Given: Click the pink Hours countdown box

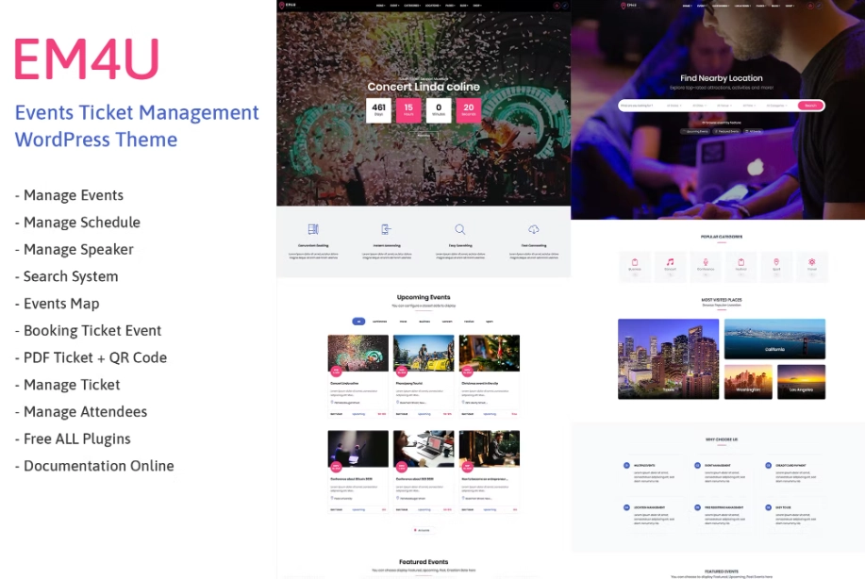Looking at the screenshot, I should pyautogui.click(x=408, y=110).
